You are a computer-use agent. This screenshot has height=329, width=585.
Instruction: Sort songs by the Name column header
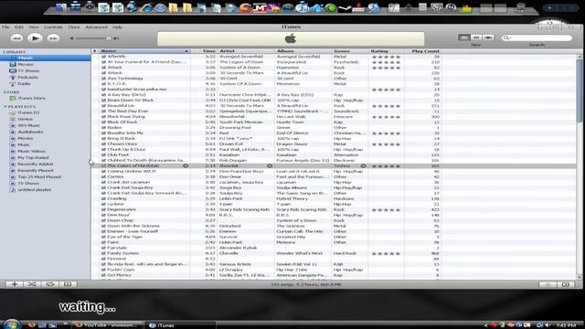(x=144, y=51)
